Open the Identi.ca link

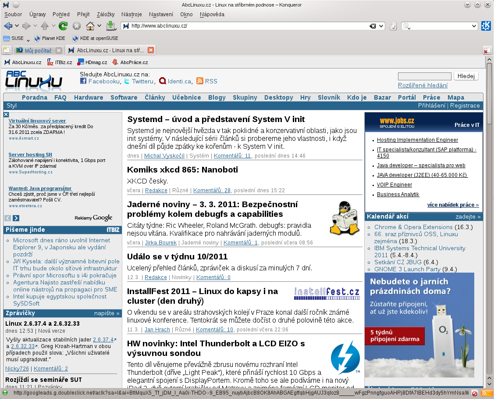pyautogui.click(x=179, y=81)
